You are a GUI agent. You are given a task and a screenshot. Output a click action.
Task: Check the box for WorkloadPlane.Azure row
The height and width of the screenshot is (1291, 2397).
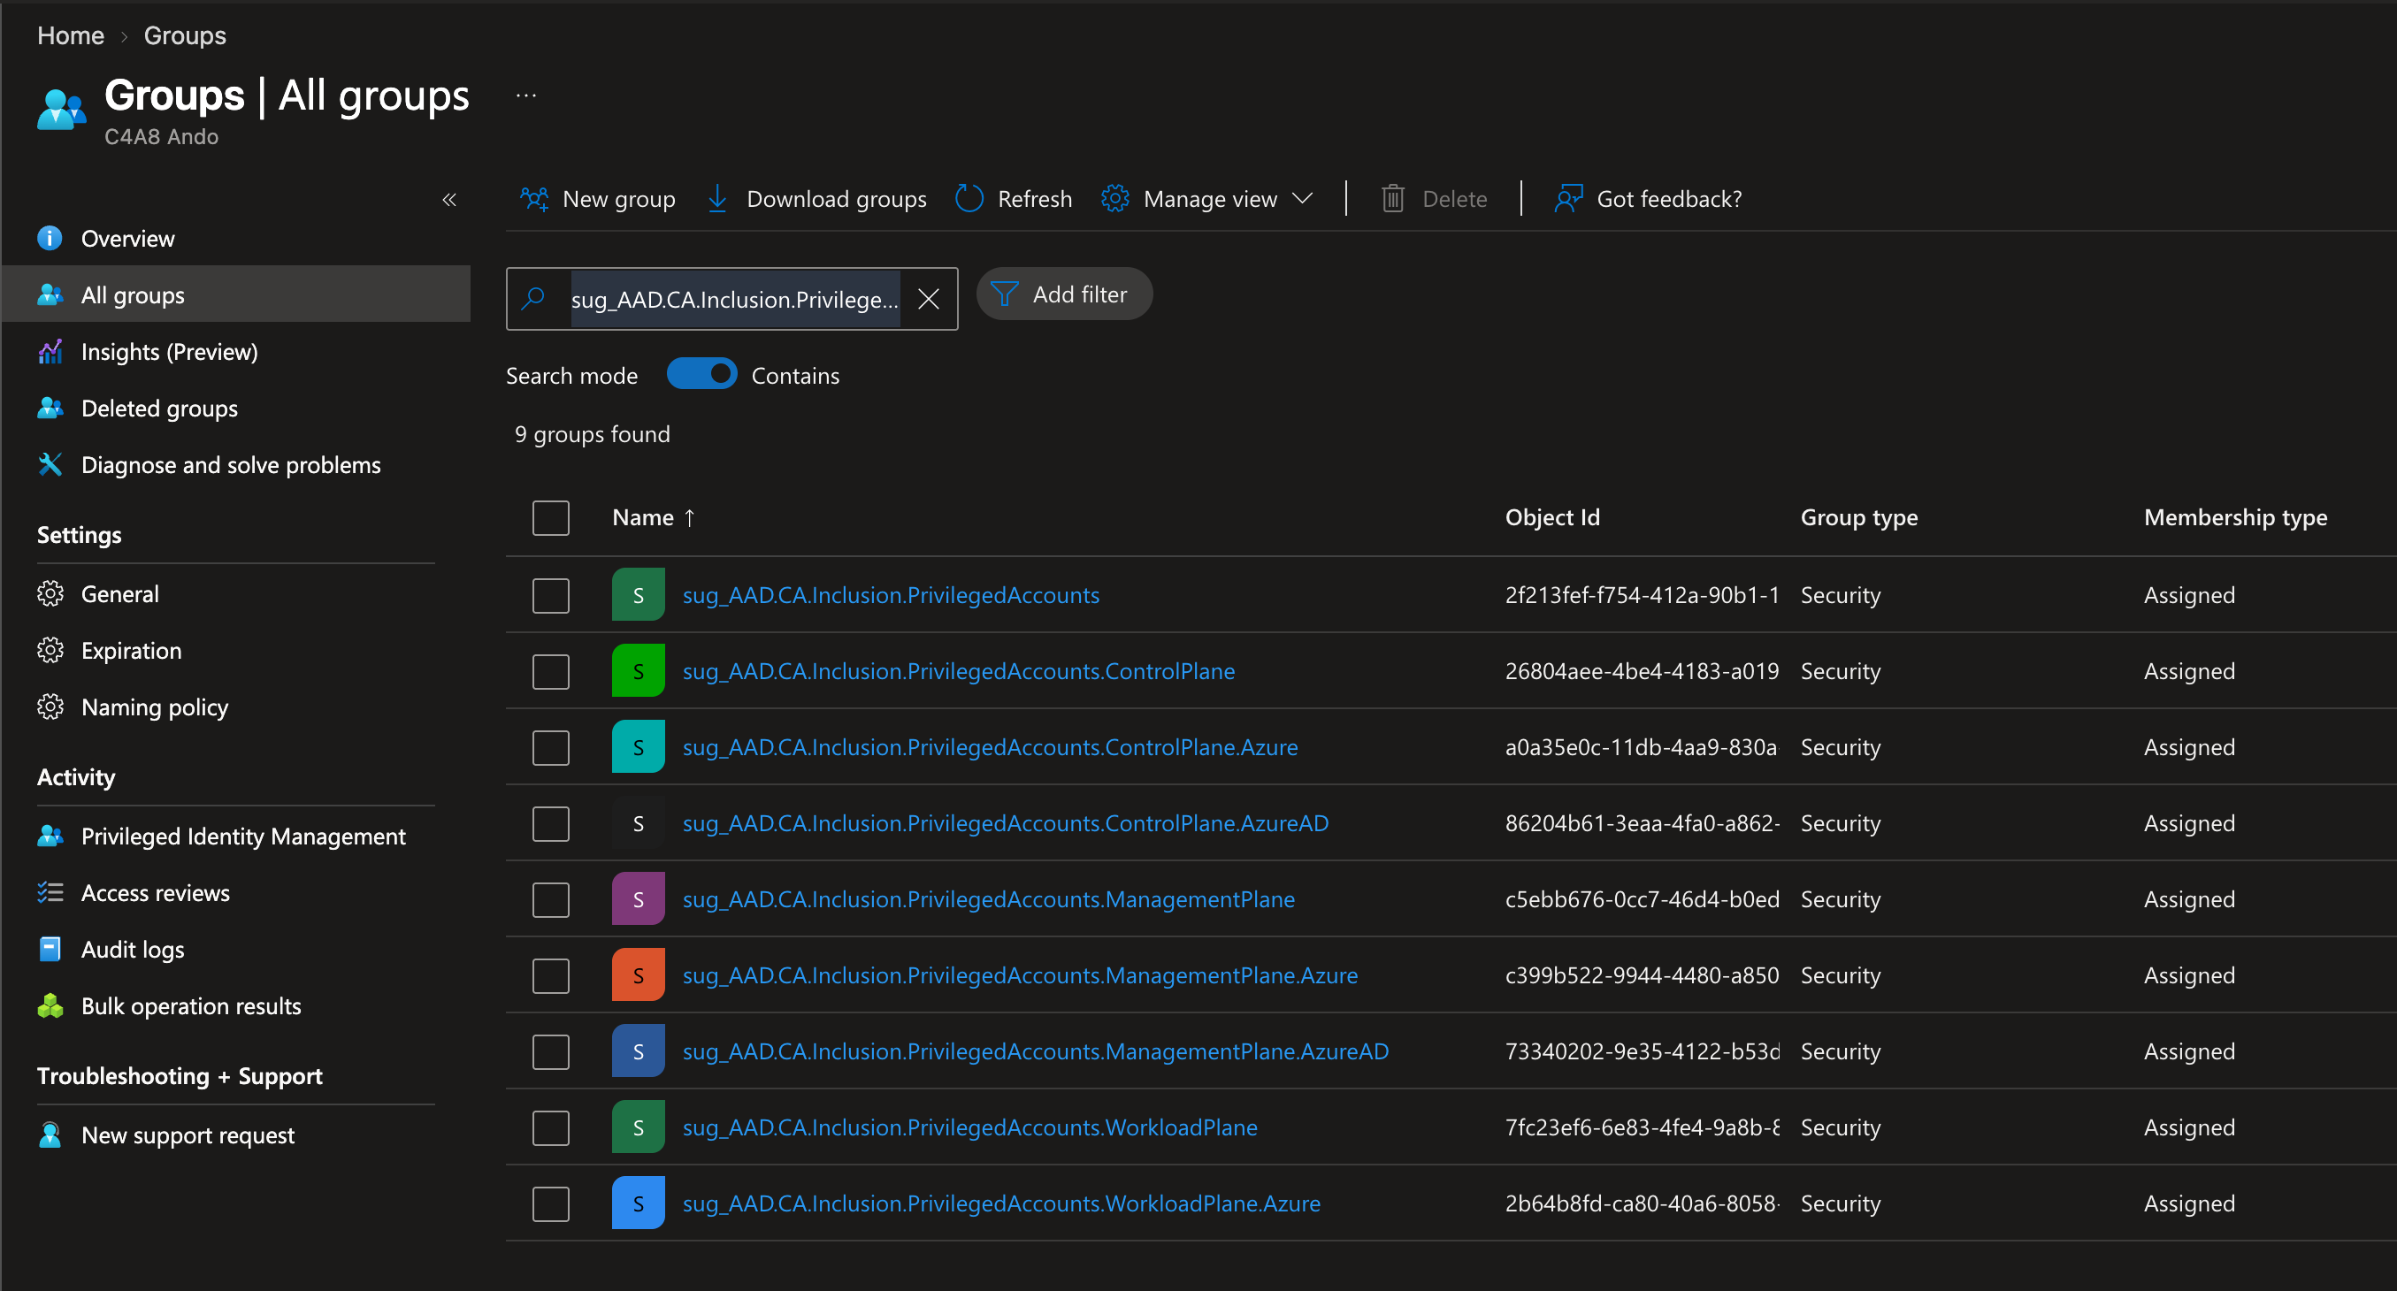[x=551, y=1203]
